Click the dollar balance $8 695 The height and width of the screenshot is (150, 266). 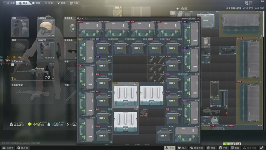click(x=260, y=8)
